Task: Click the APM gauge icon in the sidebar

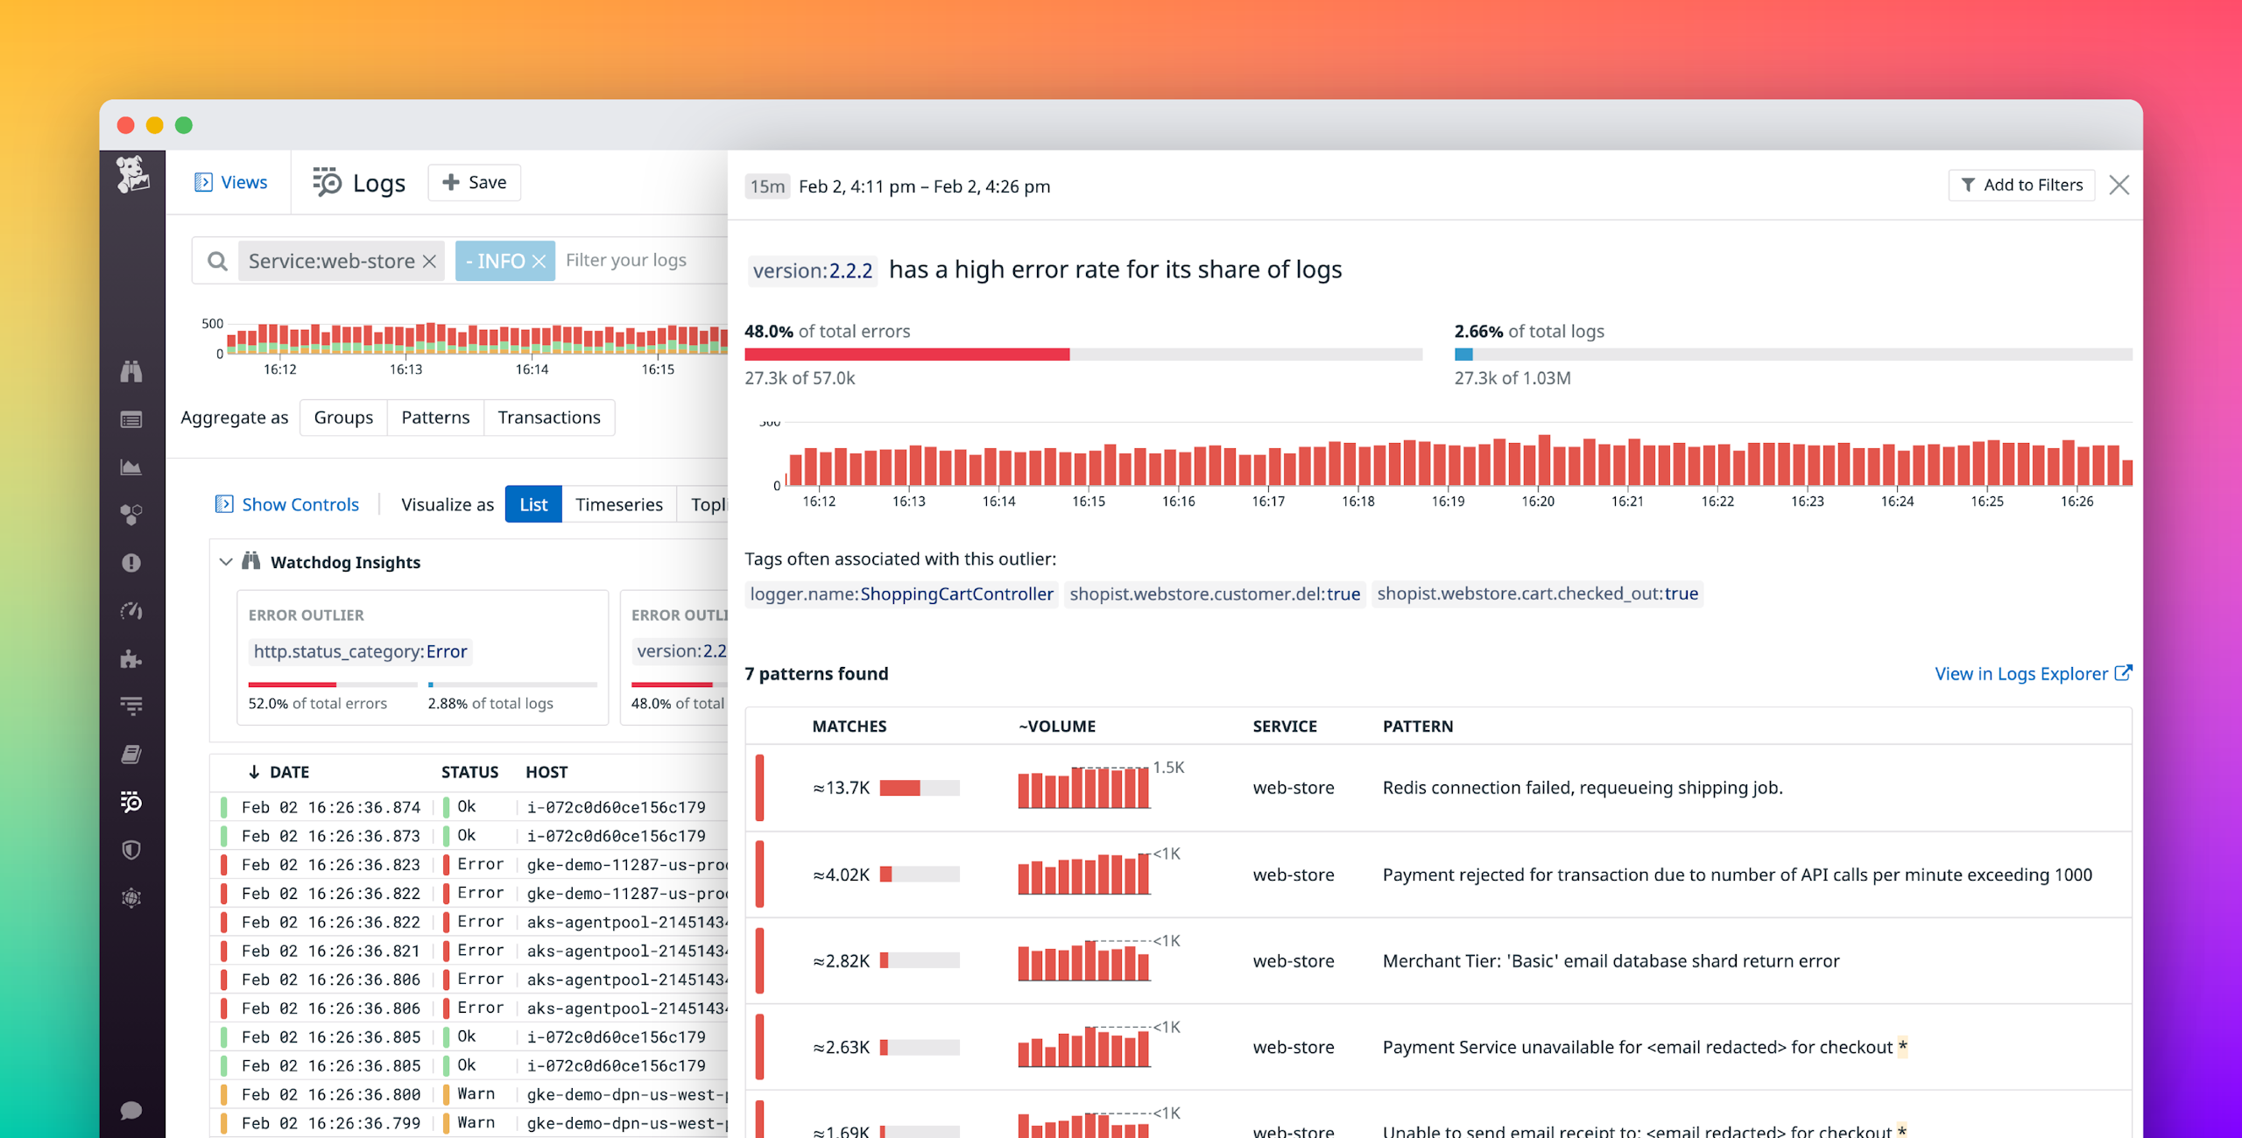Action: tap(131, 611)
